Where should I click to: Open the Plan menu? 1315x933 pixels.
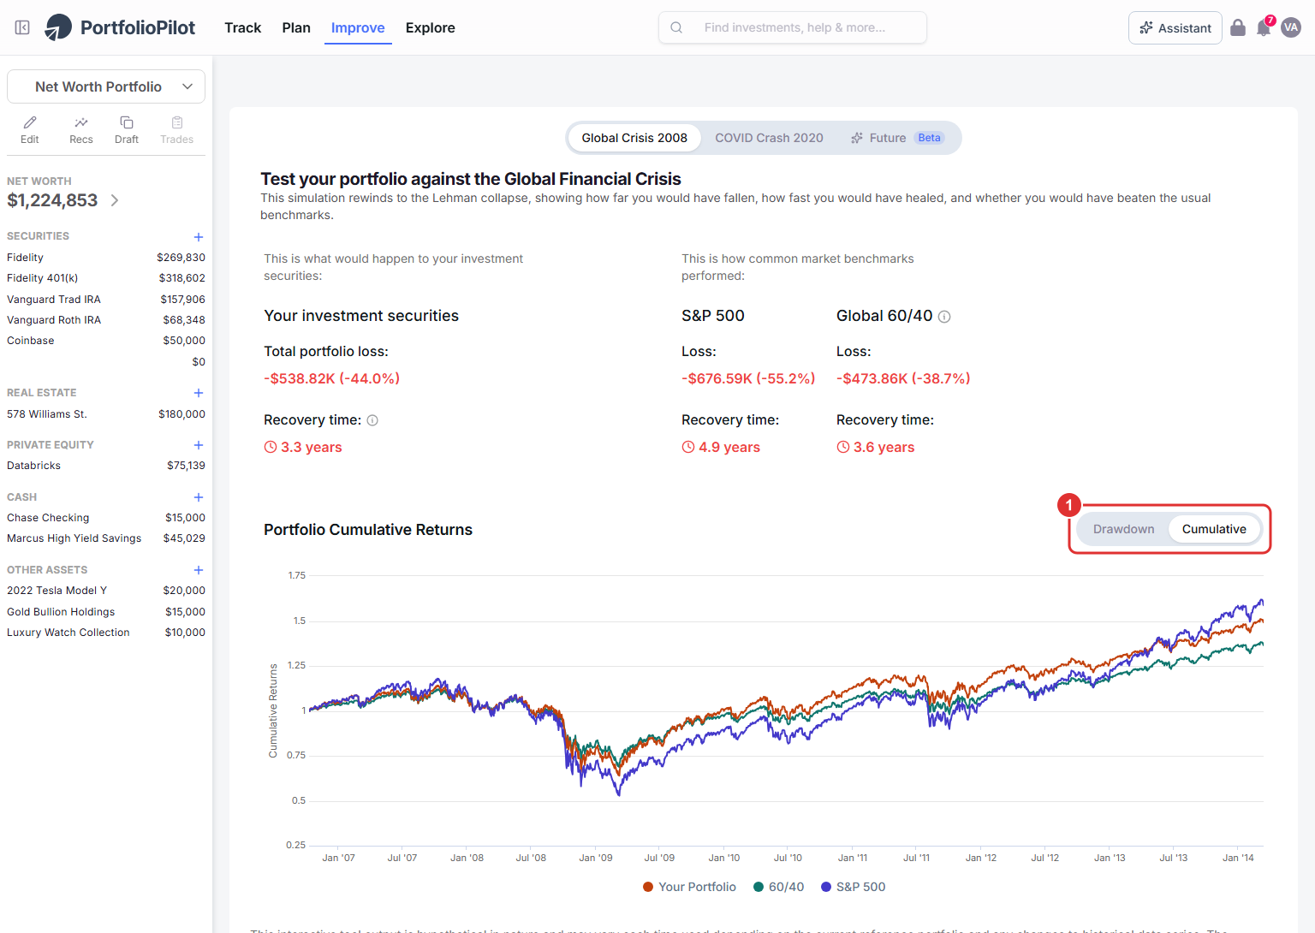point(296,27)
